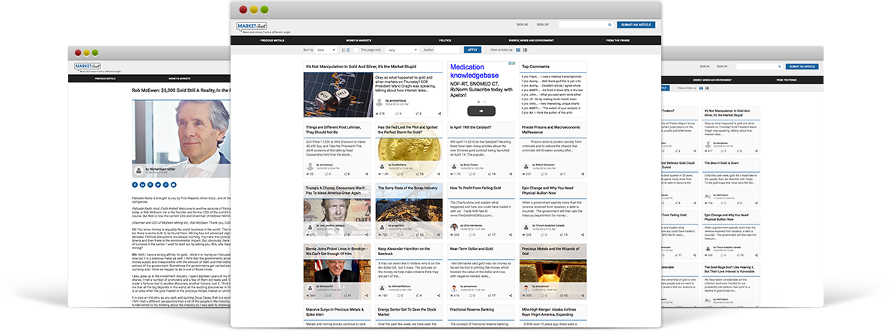891x333 pixels.
Task: Click the 'Medication knowledgebase' ad headline
Action: pos(475,71)
